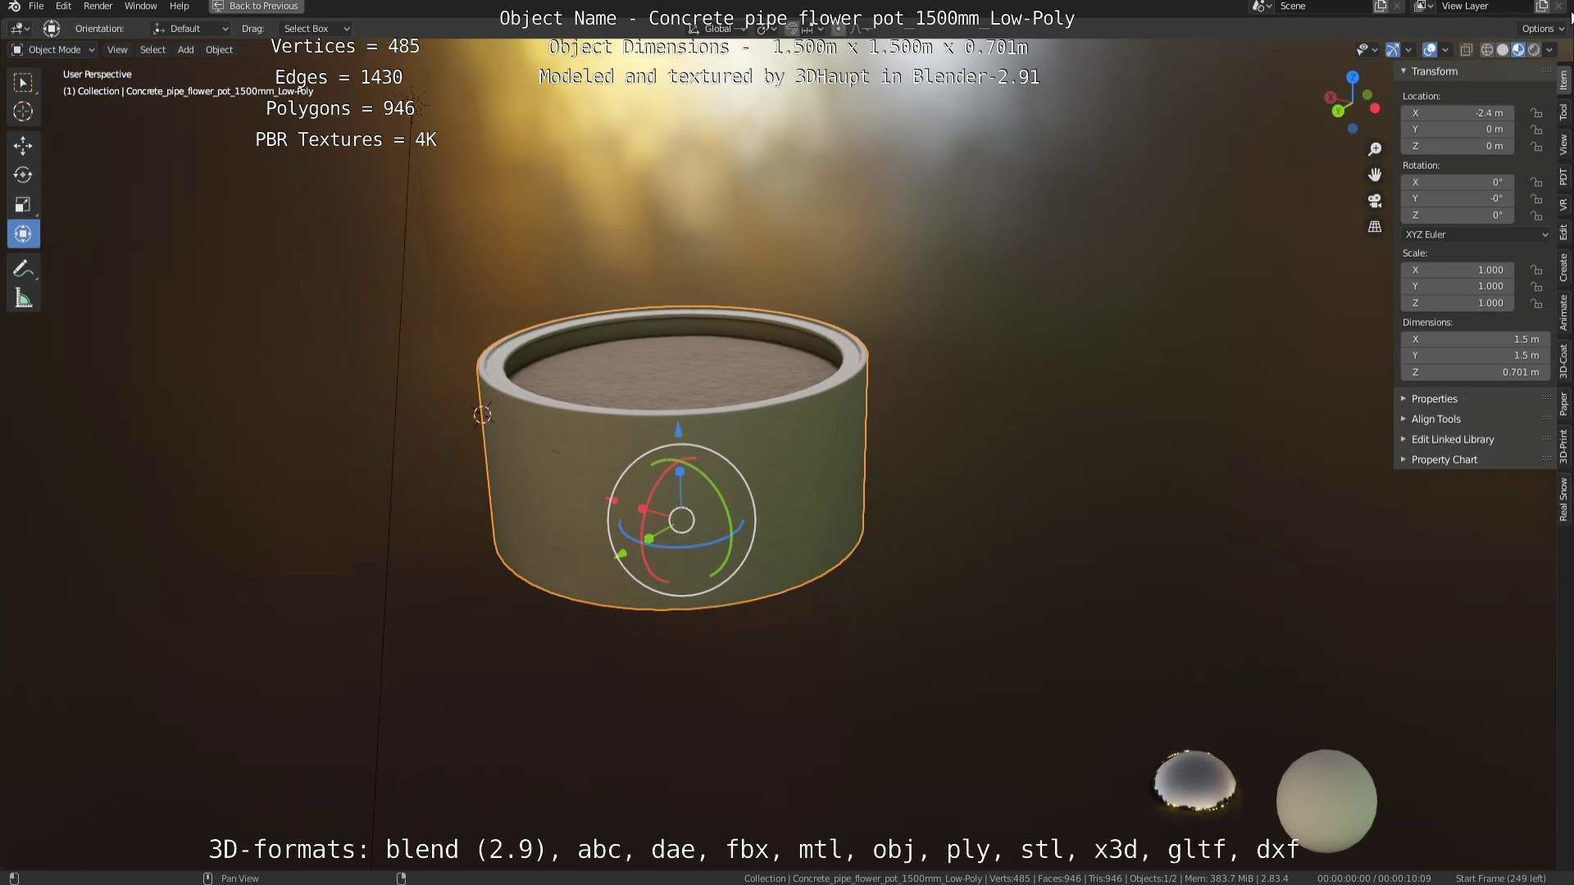The image size is (1574, 885).
Task: Click the camera view icon
Action: [x=1375, y=201]
